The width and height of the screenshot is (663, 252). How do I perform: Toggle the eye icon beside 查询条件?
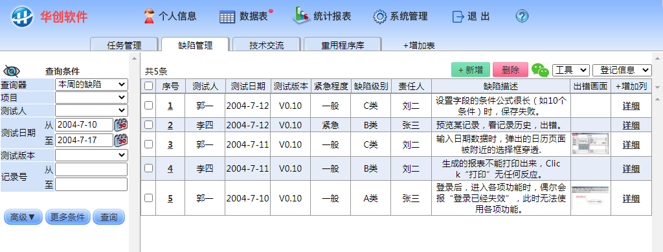tap(12, 71)
